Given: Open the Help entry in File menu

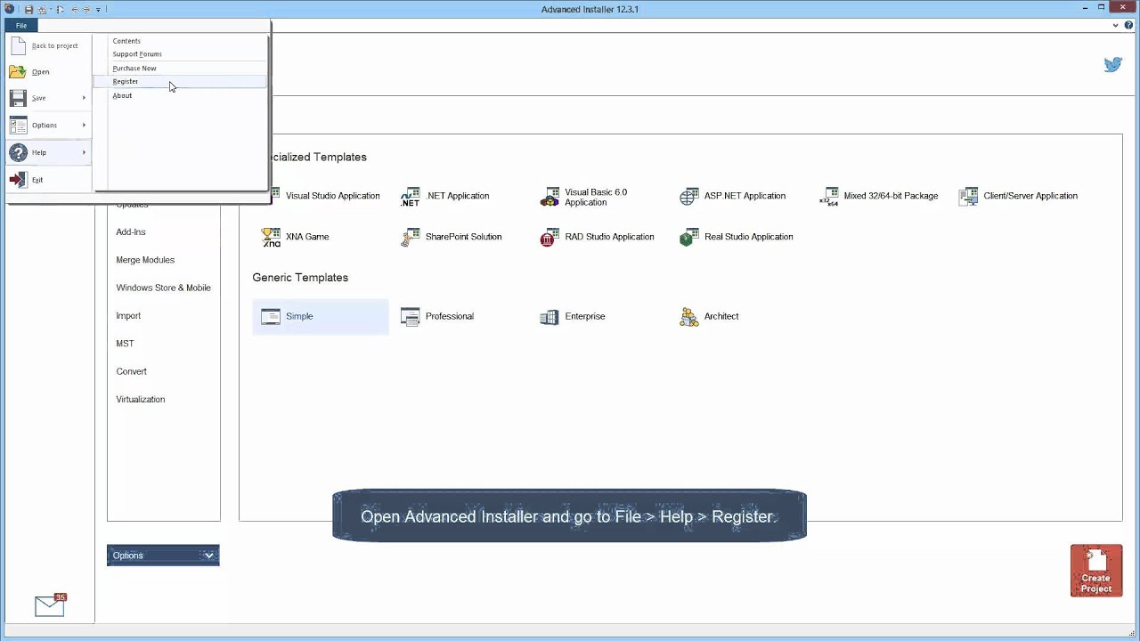Looking at the screenshot, I should [x=49, y=152].
